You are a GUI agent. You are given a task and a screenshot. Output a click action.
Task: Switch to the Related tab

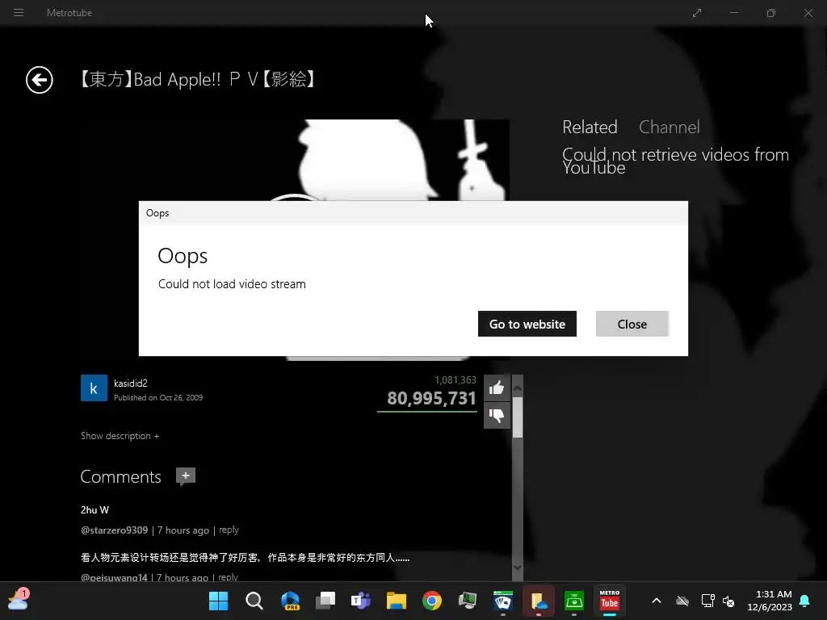click(x=590, y=127)
